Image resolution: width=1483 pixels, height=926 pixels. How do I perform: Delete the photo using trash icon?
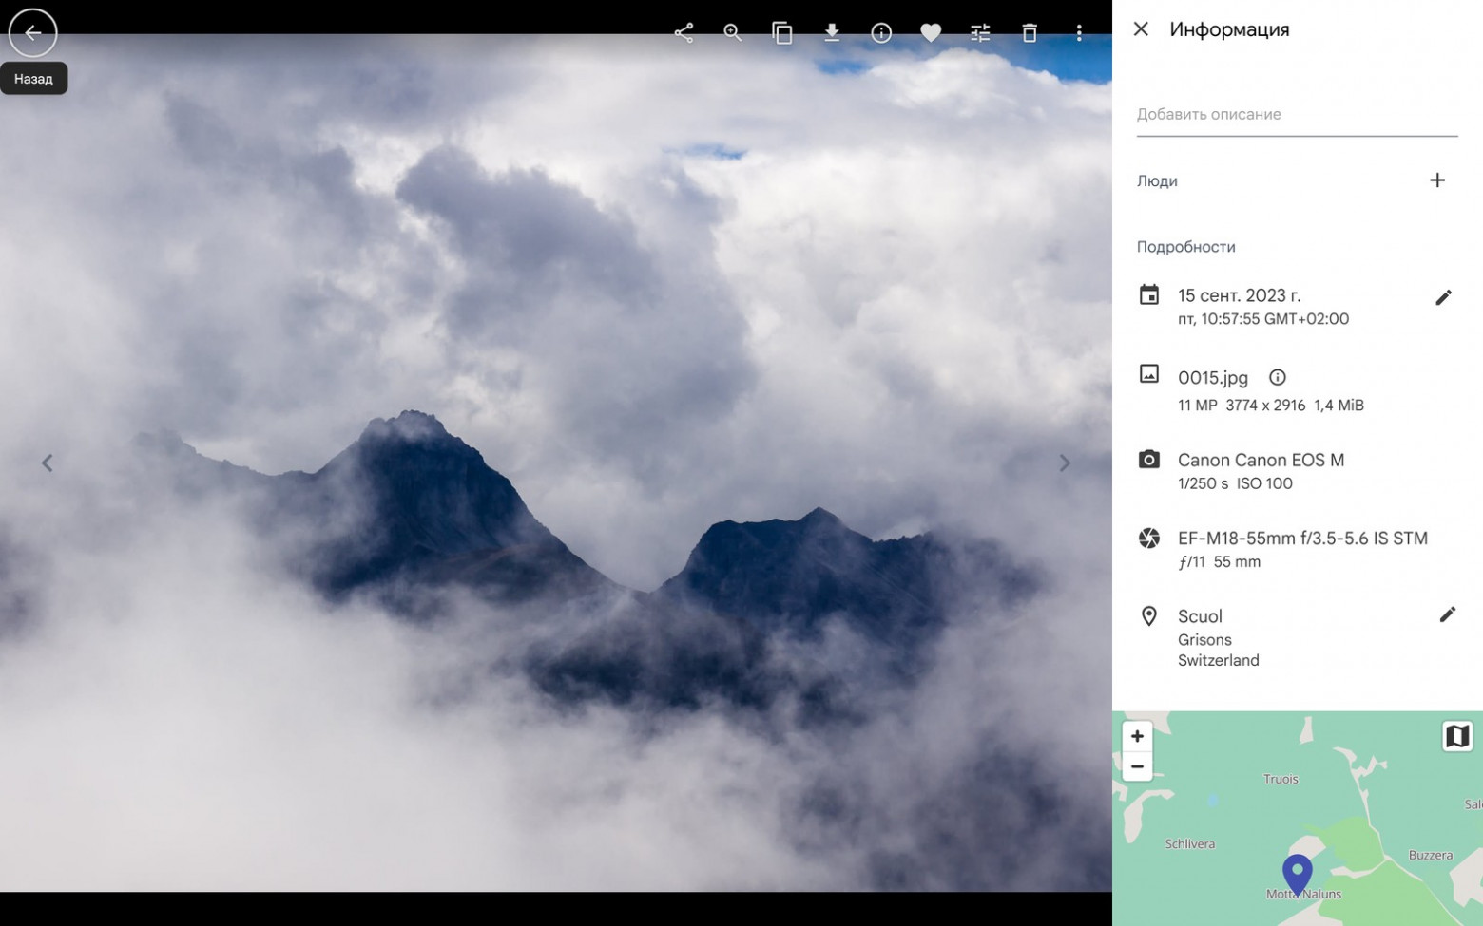(x=1030, y=33)
